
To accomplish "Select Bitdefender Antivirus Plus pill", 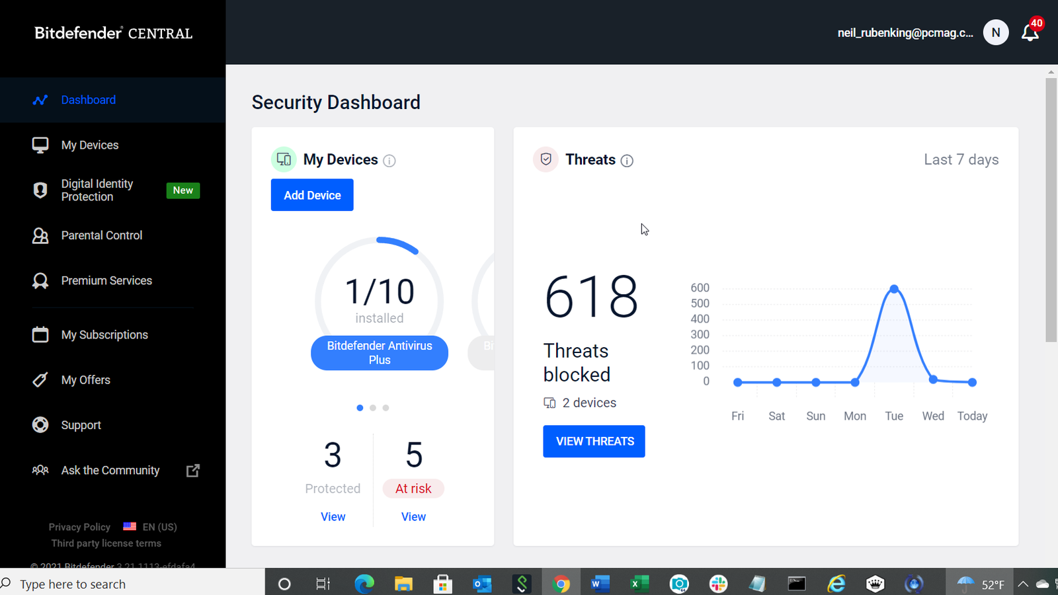I will (x=380, y=353).
